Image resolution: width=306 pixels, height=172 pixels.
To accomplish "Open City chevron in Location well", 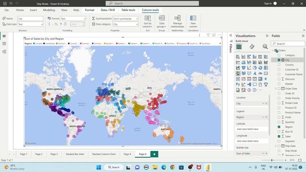I will (263, 103).
